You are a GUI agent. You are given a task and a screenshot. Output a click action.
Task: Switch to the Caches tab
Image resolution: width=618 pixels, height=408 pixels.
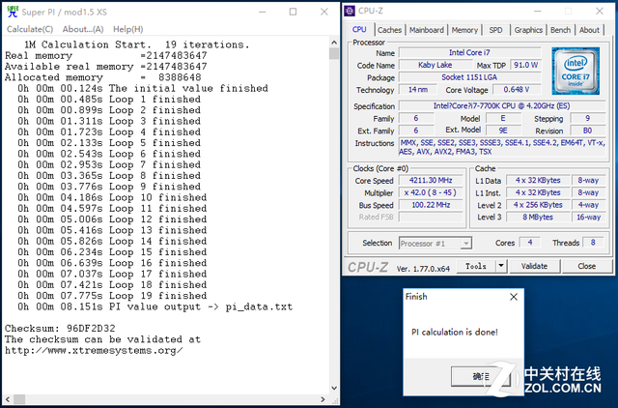point(389,30)
